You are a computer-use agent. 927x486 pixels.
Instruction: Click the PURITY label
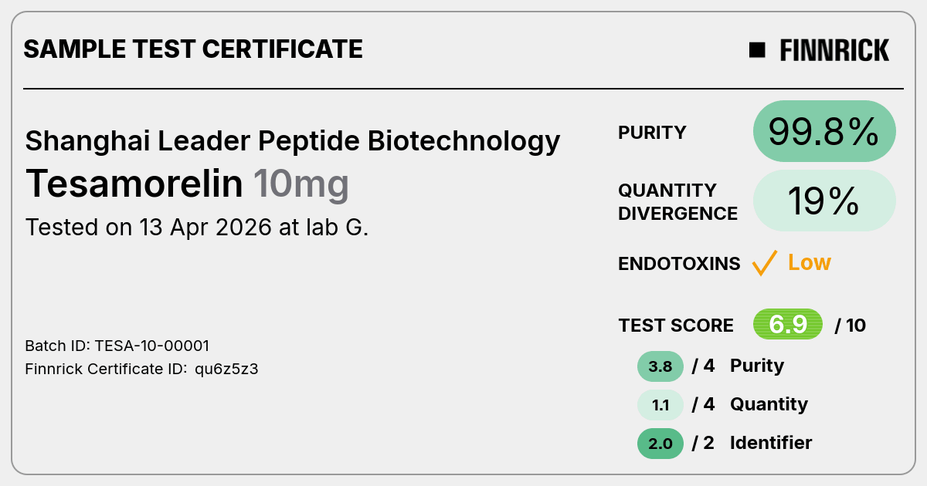pos(652,133)
